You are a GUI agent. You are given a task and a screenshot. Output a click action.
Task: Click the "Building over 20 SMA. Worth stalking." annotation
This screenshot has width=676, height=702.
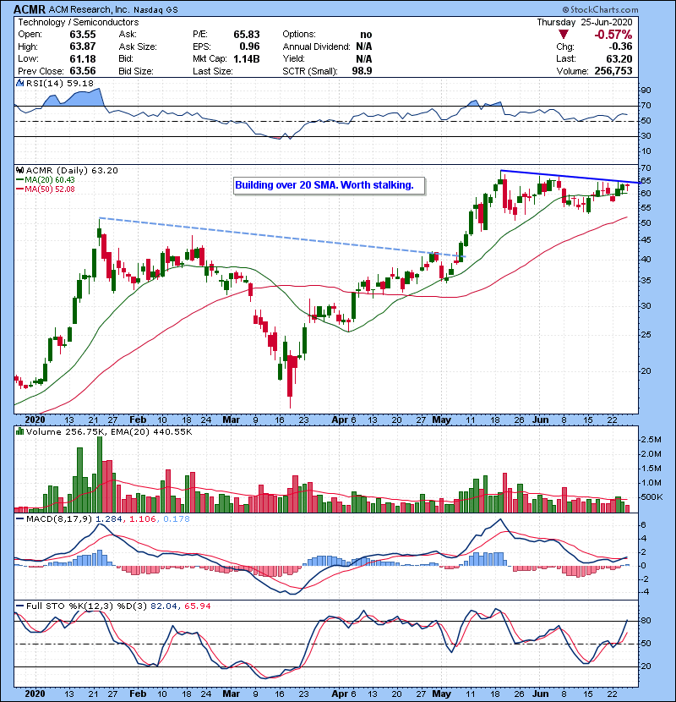(324, 185)
